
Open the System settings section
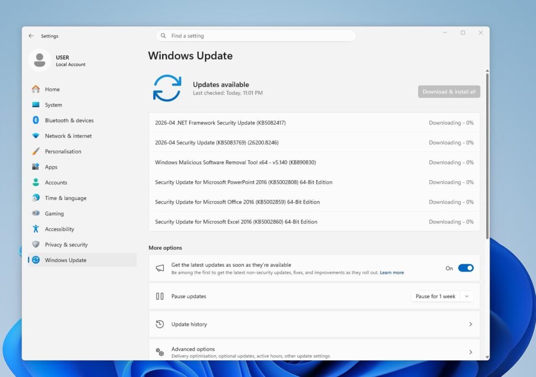pyautogui.click(x=52, y=104)
